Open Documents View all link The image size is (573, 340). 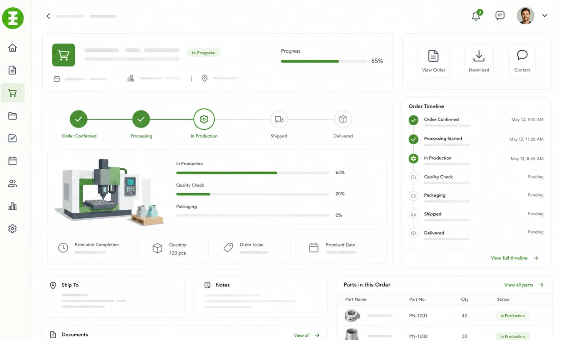tap(307, 336)
